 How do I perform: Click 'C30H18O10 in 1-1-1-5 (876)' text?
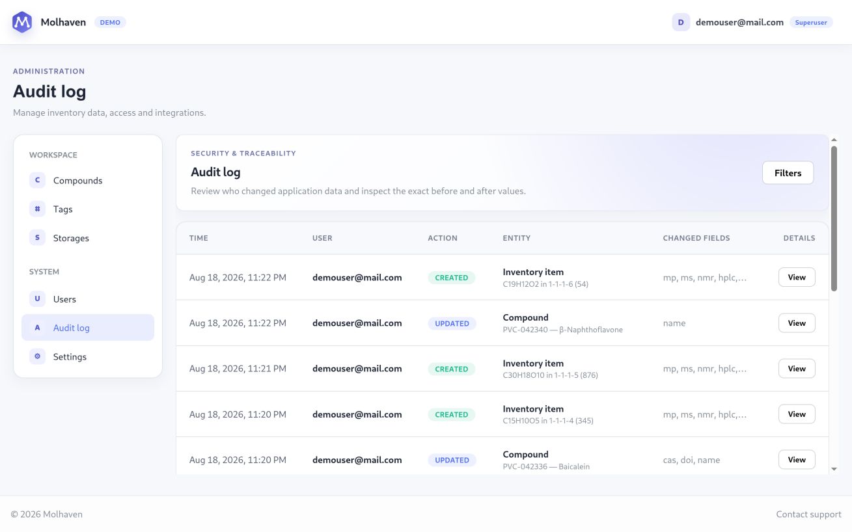(551, 375)
